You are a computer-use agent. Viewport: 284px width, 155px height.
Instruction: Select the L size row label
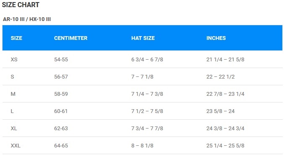click(x=12, y=111)
